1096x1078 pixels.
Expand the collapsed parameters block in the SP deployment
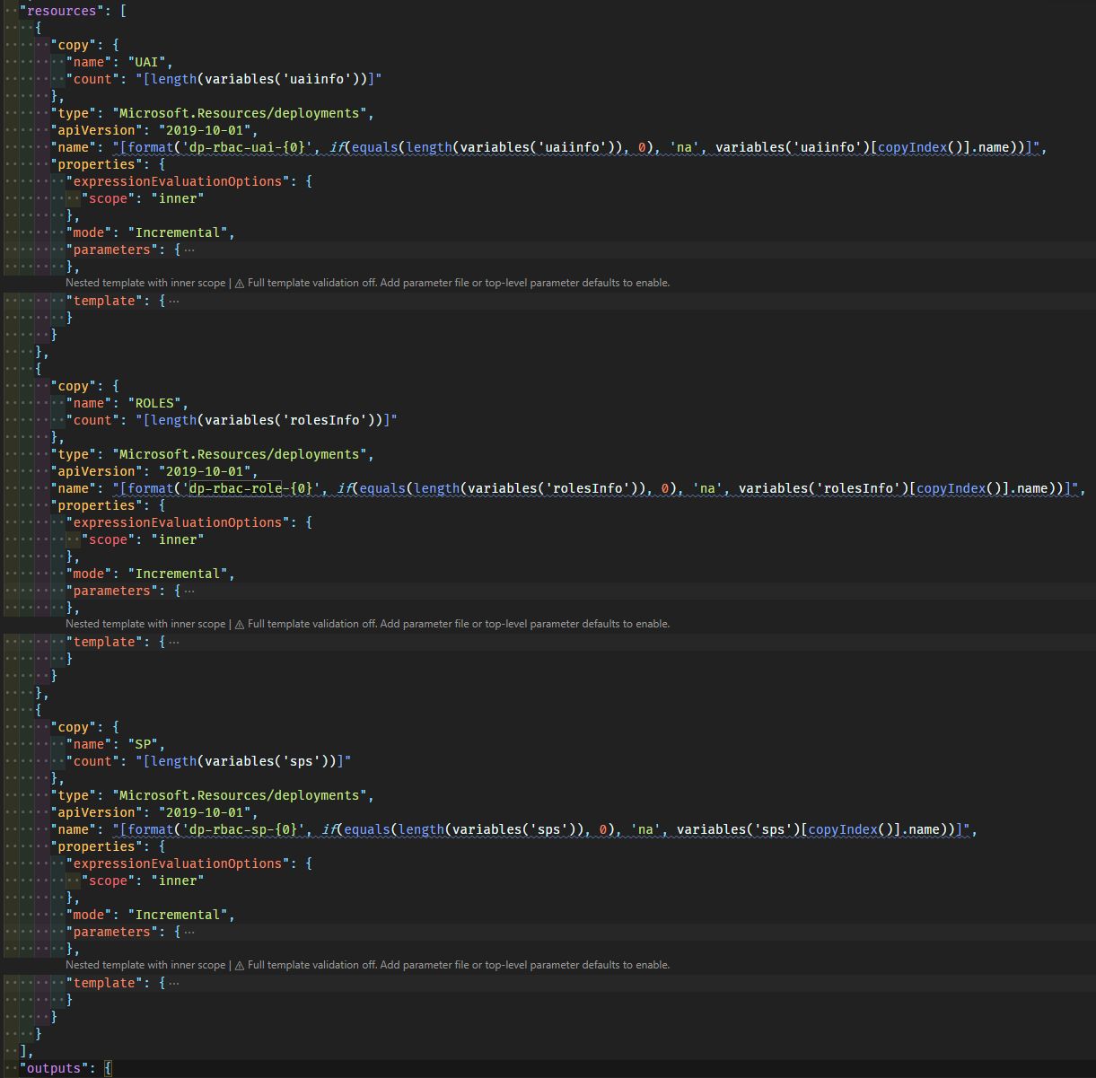click(188, 931)
